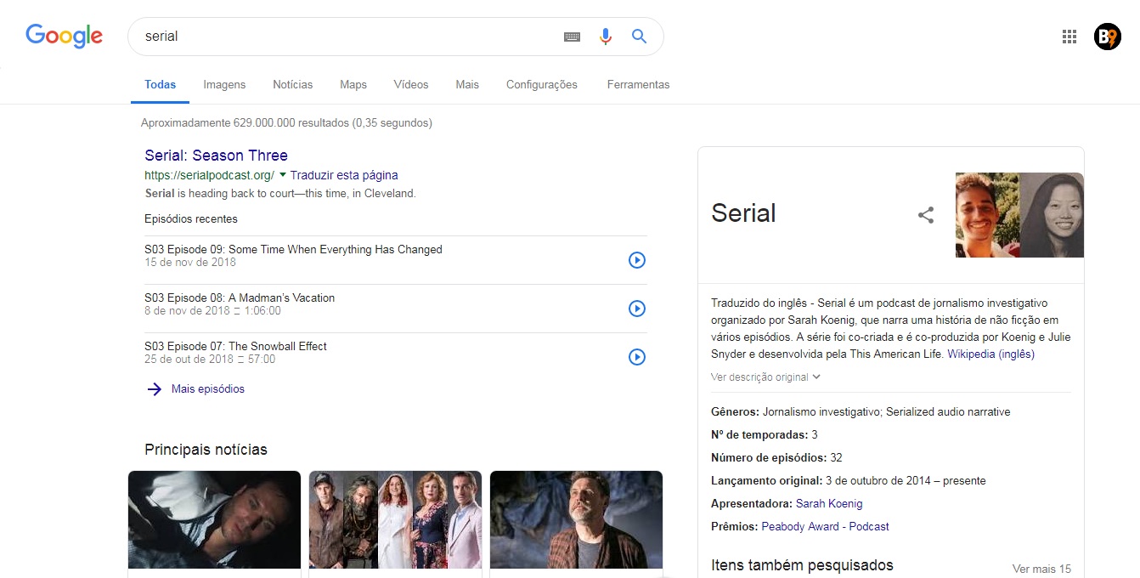Open the on-screen keyboard icon in search bar
Screen dimensions: 1140x578
[573, 37]
